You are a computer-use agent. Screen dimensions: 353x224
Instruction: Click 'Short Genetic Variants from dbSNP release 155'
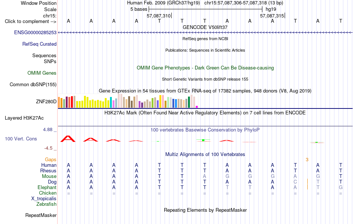[x=205, y=79]
